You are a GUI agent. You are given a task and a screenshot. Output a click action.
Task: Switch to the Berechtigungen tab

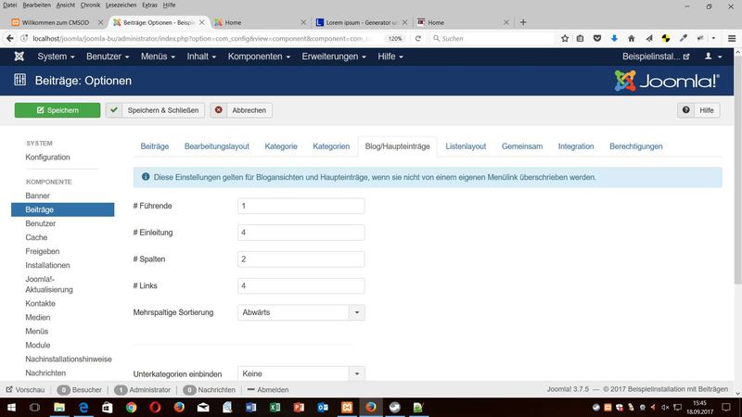click(636, 146)
